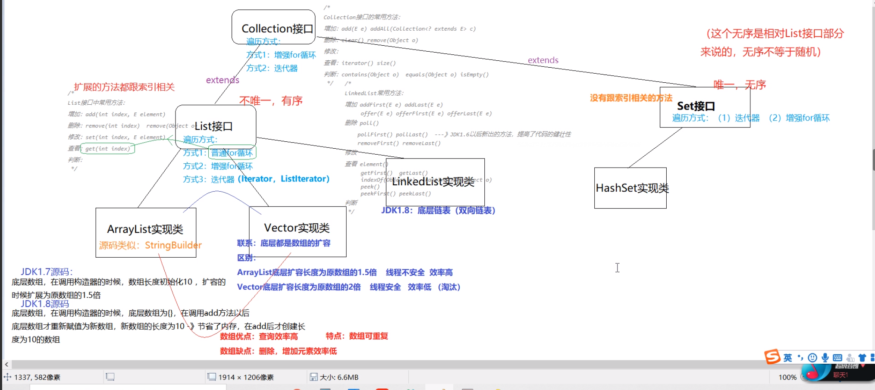Viewport: 875px width, 390px height.
Task: Click the ArrayList实现类 box title
Action: tap(145, 229)
